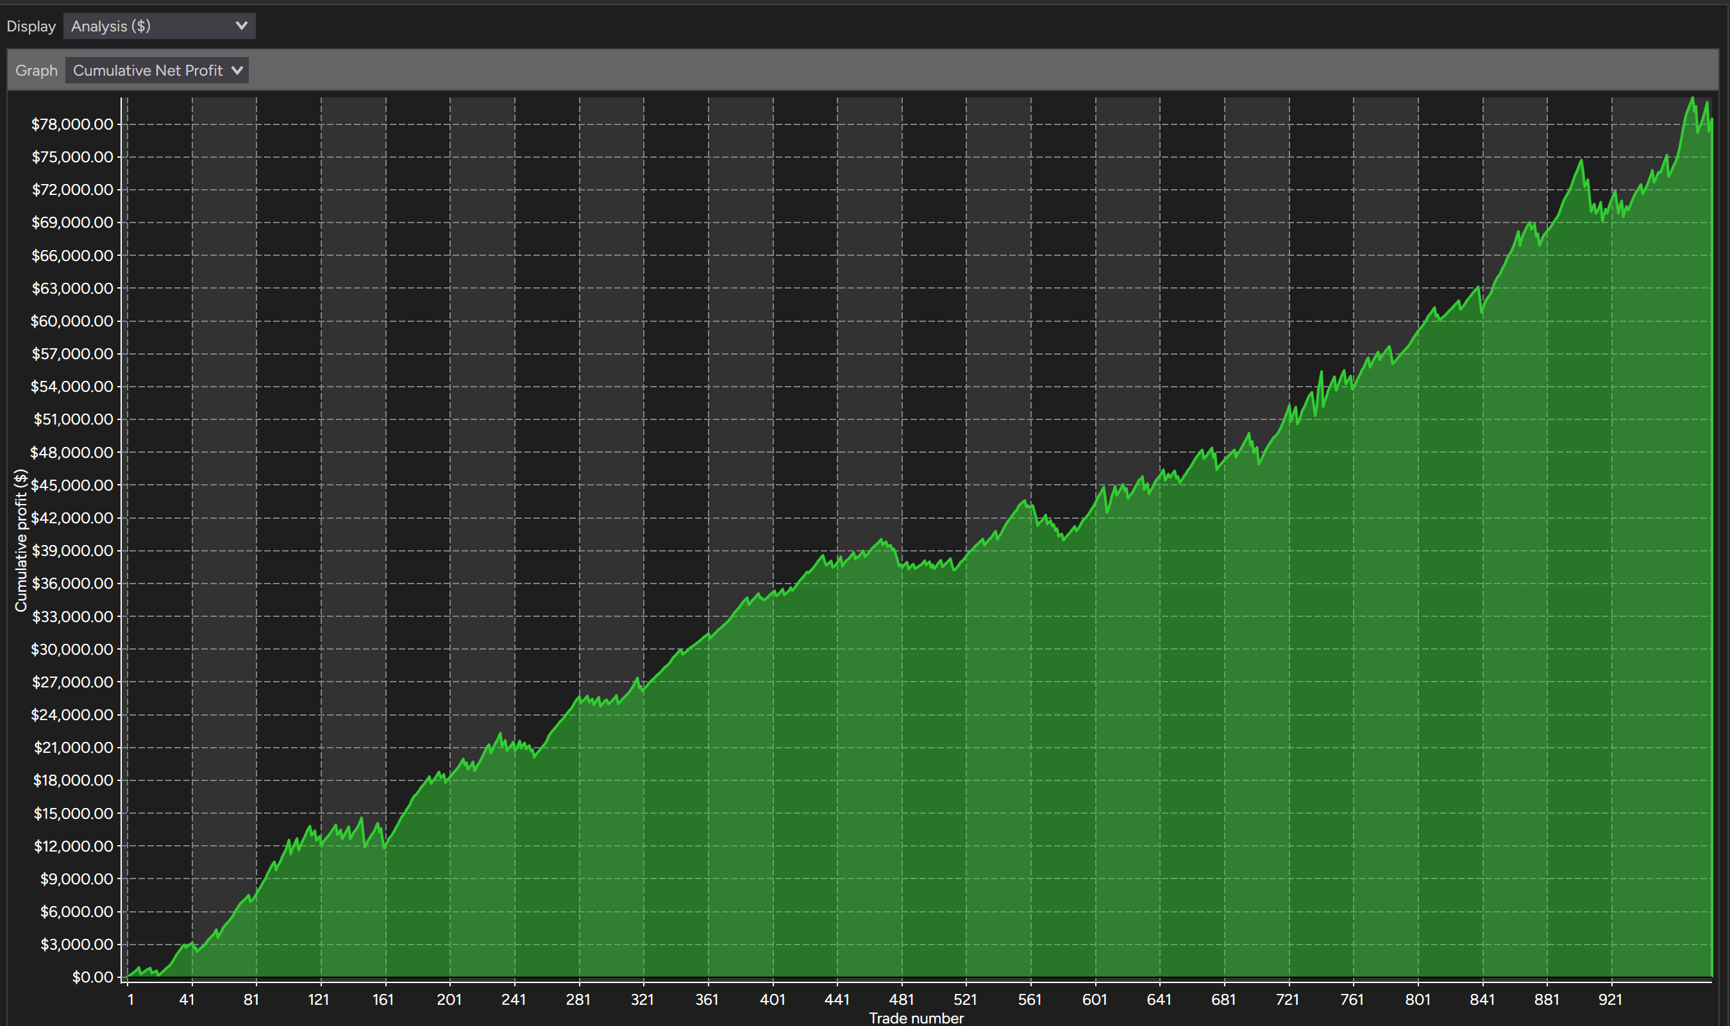Image resolution: width=1730 pixels, height=1026 pixels.
Task: Click the $9,000.00 axis label
Action: [76, 879]
